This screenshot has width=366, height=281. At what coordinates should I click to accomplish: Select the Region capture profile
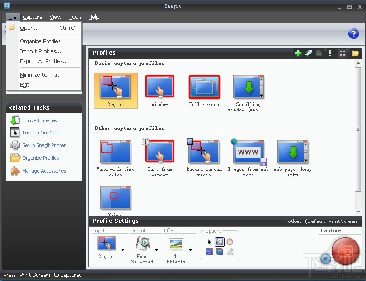116,88
